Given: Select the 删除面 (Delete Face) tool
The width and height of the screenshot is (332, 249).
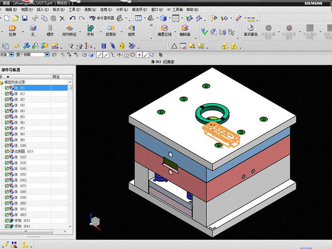Looking at the screenshot, I should click(185, 30).
